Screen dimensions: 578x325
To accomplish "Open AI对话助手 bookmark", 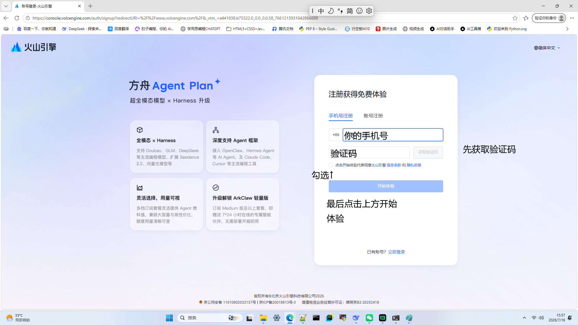I will pyautogui.click(x=442, y=29).
